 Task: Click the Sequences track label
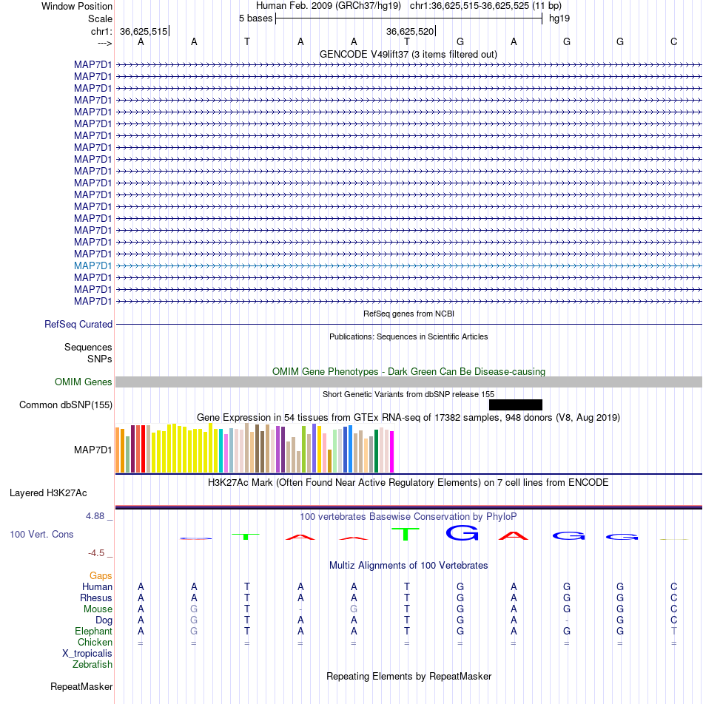[88, 347]
